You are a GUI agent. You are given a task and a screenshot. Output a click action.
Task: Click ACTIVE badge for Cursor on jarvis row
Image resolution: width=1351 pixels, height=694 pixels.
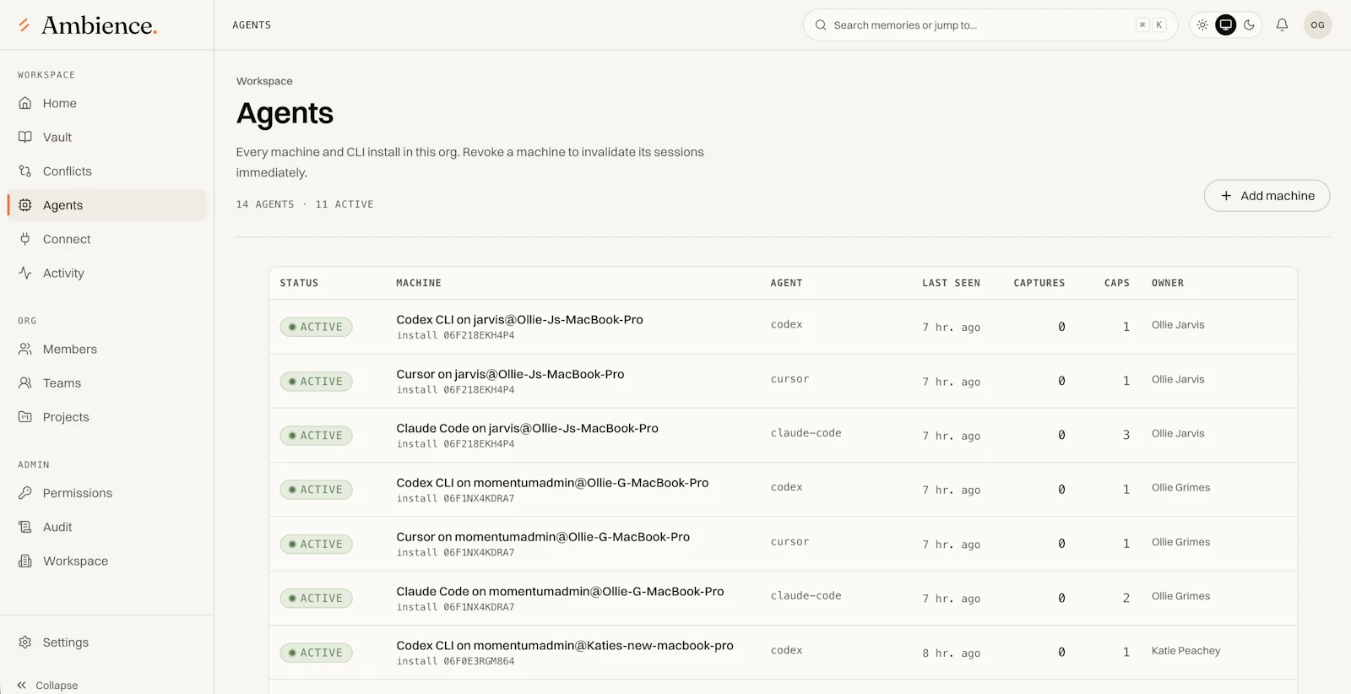(x=316, y=382)
